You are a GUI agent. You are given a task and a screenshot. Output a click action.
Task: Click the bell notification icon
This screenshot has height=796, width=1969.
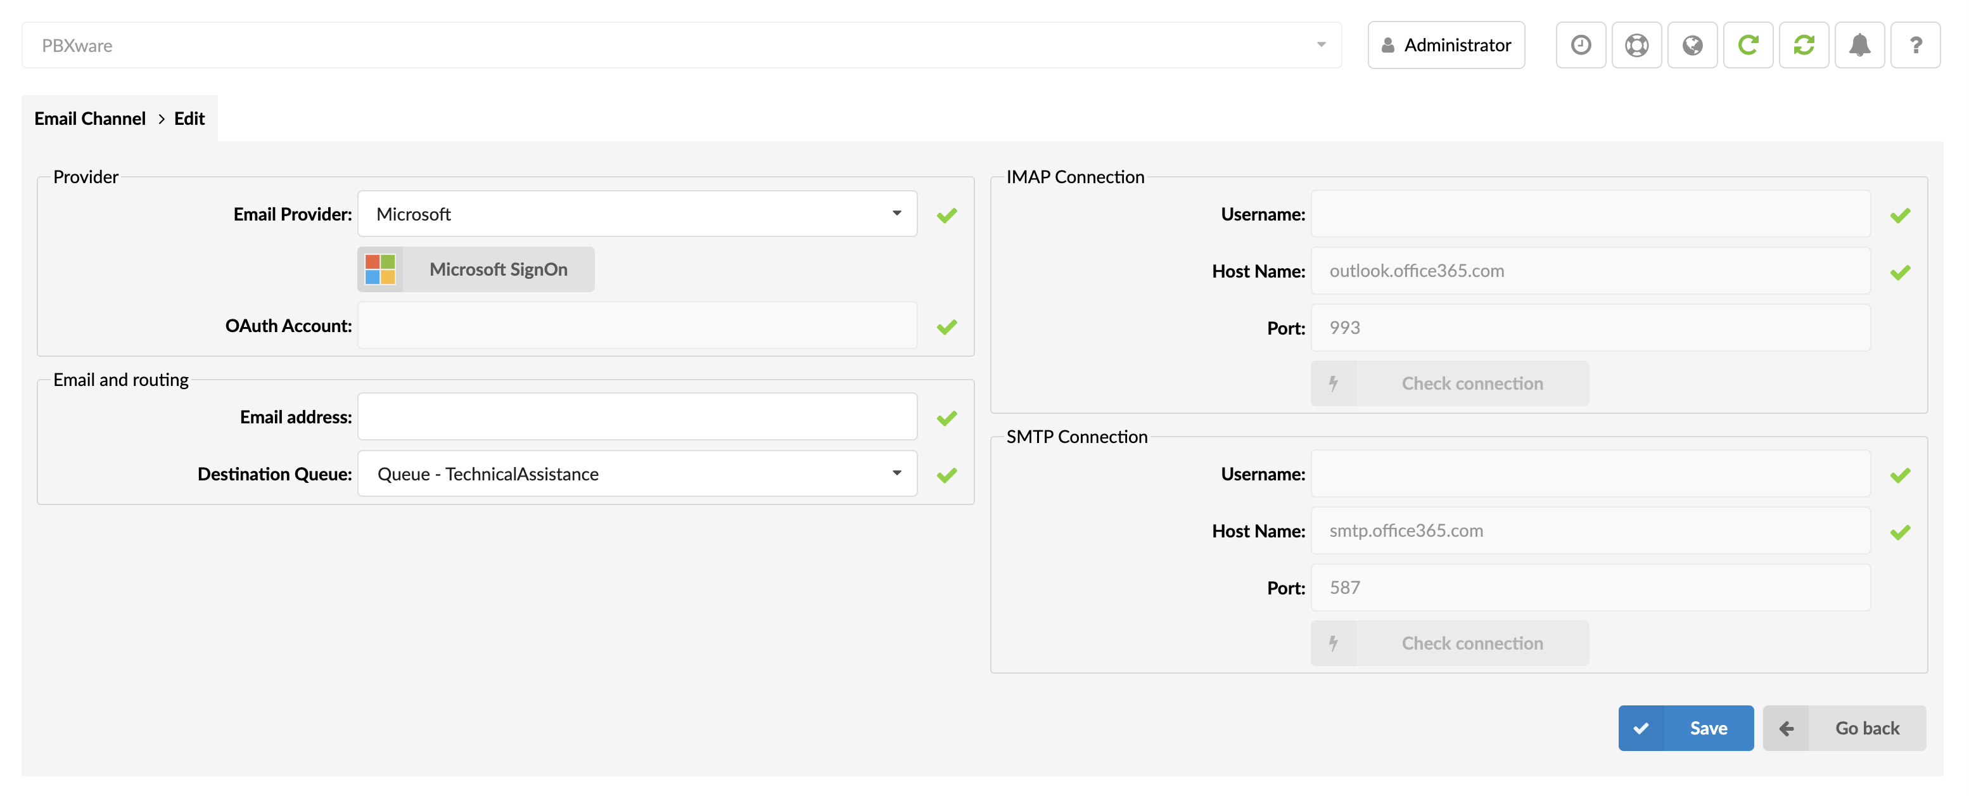point(1860,45)
